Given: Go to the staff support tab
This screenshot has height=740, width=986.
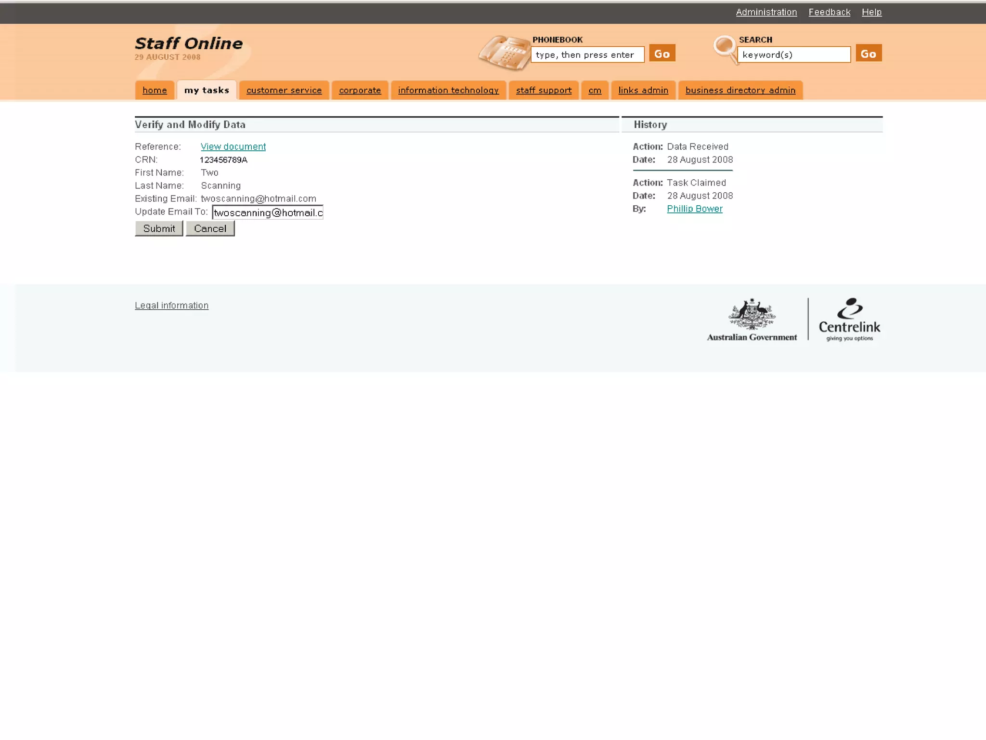Looking at the screenshot, I should pos(544,90).
